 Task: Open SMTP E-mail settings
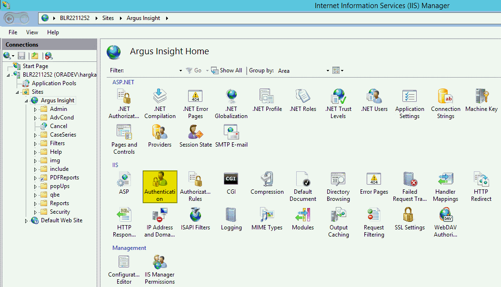pyautogui.click(x=231, y=136)
